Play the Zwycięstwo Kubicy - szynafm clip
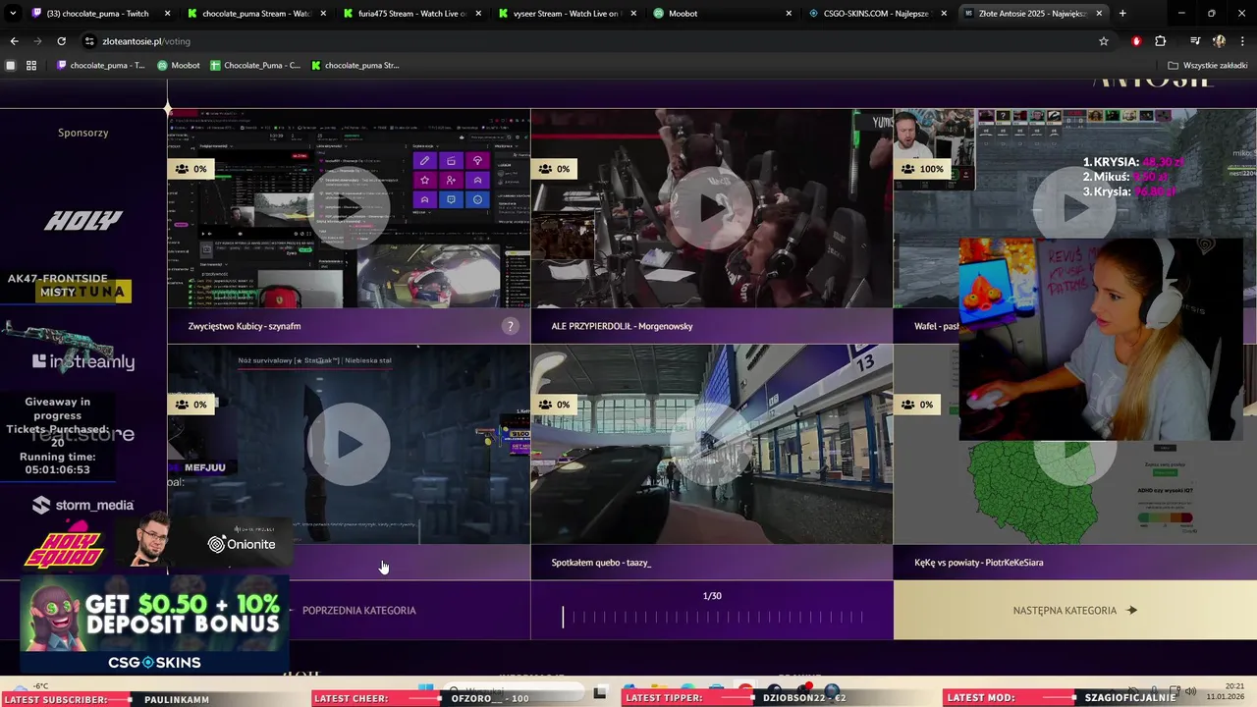The height and width of the screenshot is (707, 1257). click(349, 207)
